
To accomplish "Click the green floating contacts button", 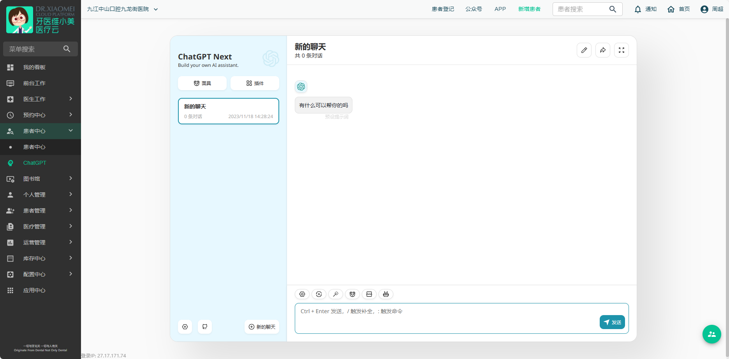I will pos(712,334).
